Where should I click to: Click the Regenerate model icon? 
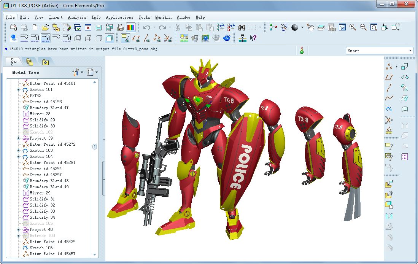pyautogui.click(x=220, y=27)
